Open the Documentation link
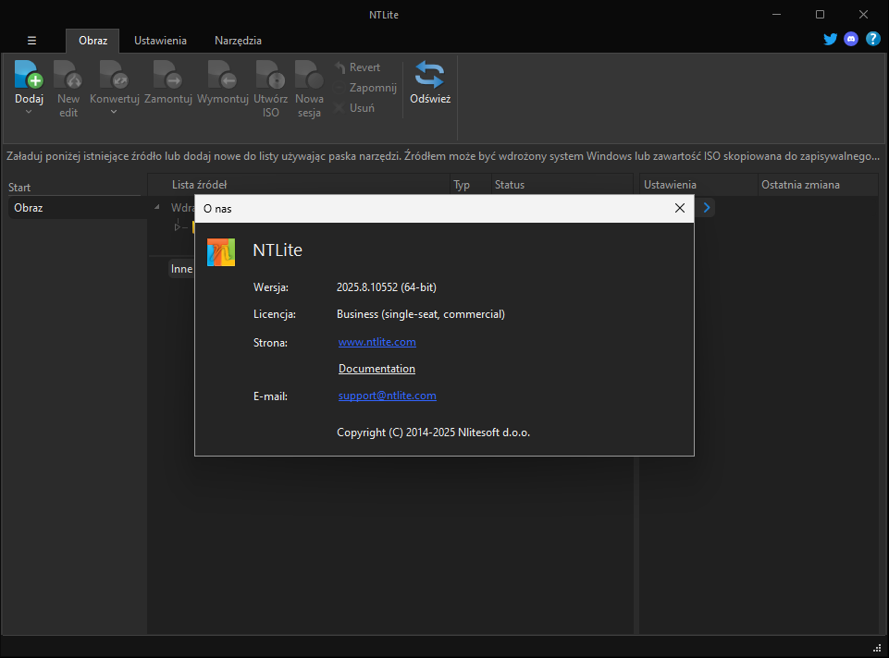 (x=377, y=369)
